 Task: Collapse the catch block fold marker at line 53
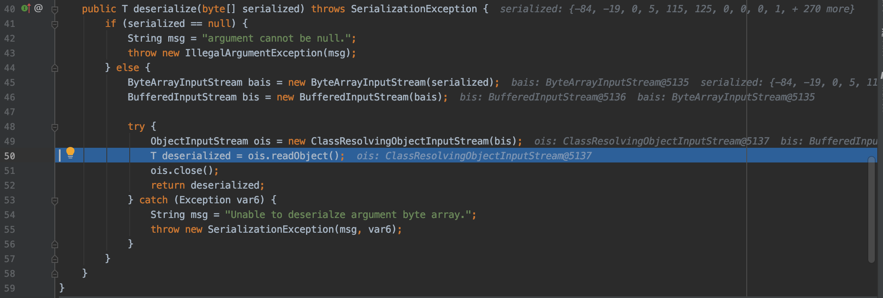pos(55,200)
